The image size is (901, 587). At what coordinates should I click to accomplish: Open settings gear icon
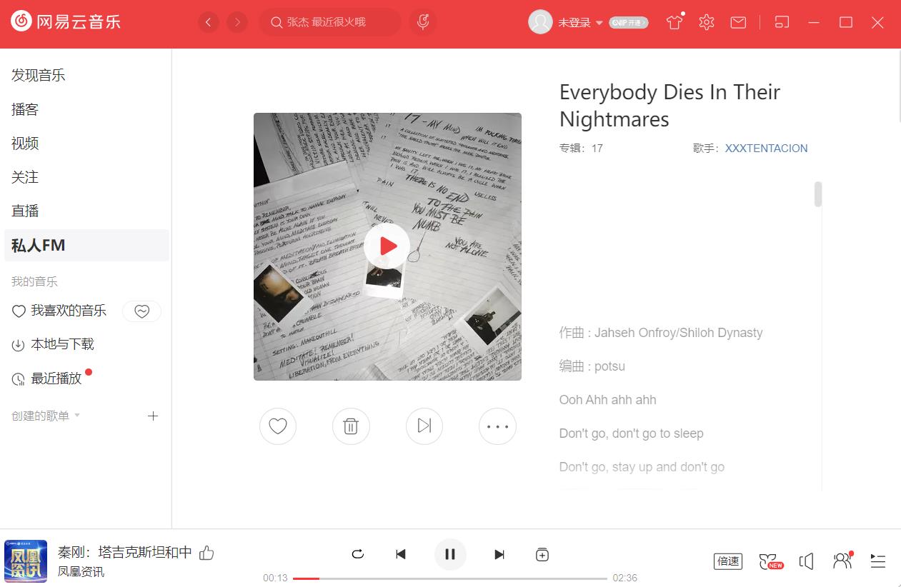(707, 22)
